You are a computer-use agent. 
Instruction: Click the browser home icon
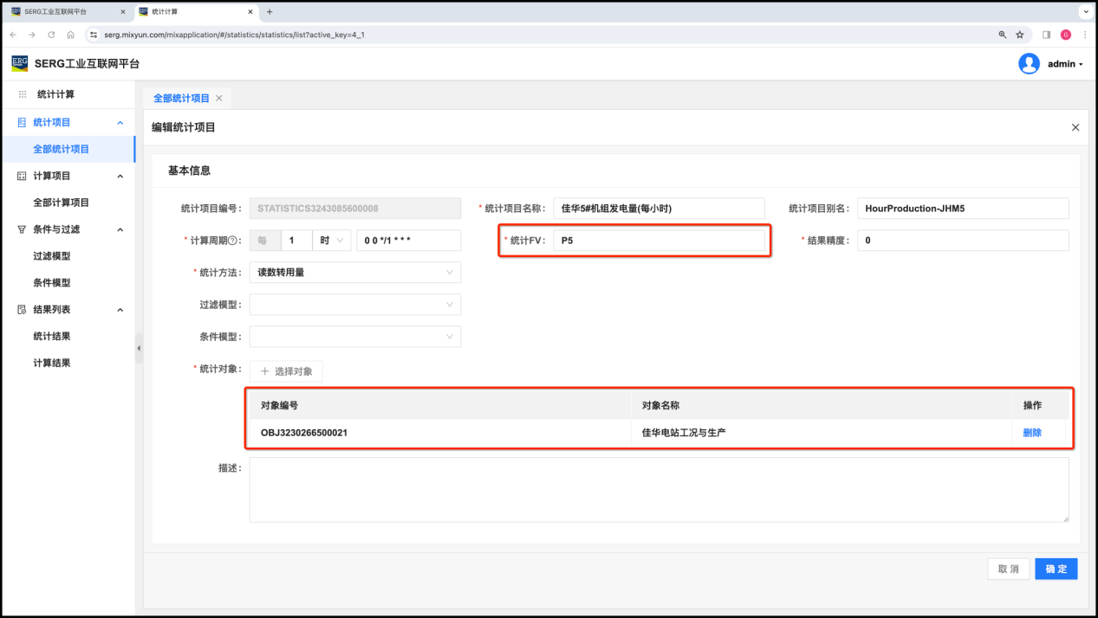coord(70,35)
